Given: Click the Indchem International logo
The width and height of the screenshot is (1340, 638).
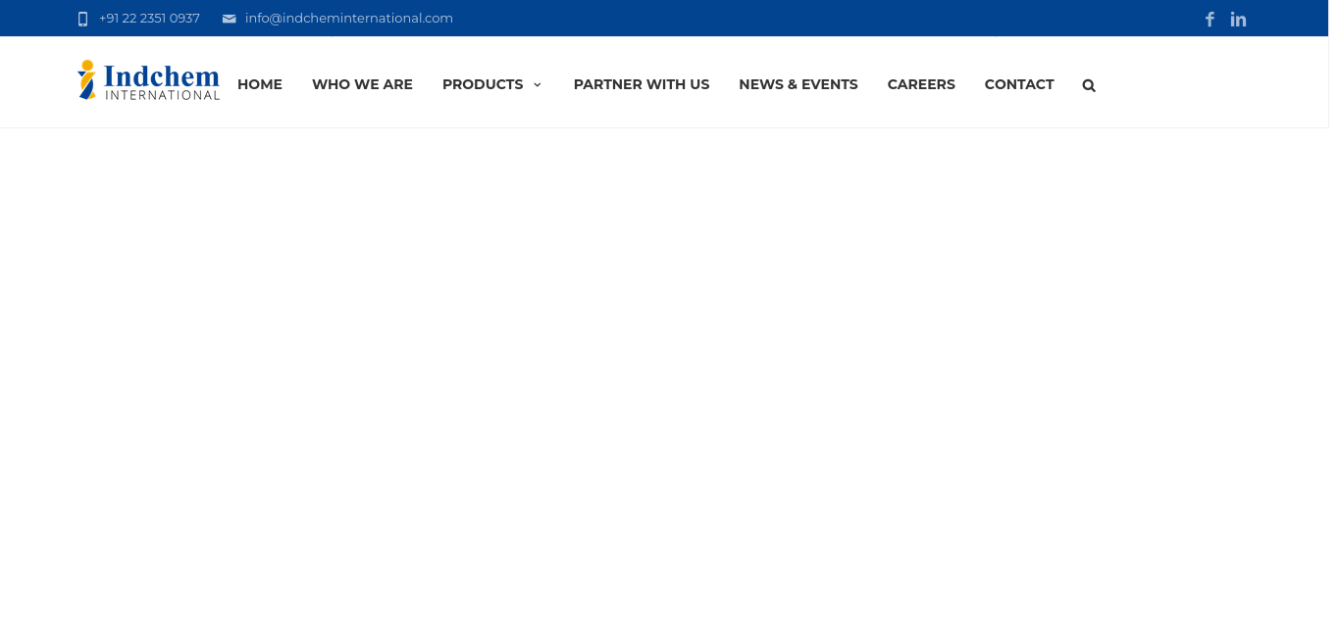Looking at the screenshot, I should (x=148, y=80).
